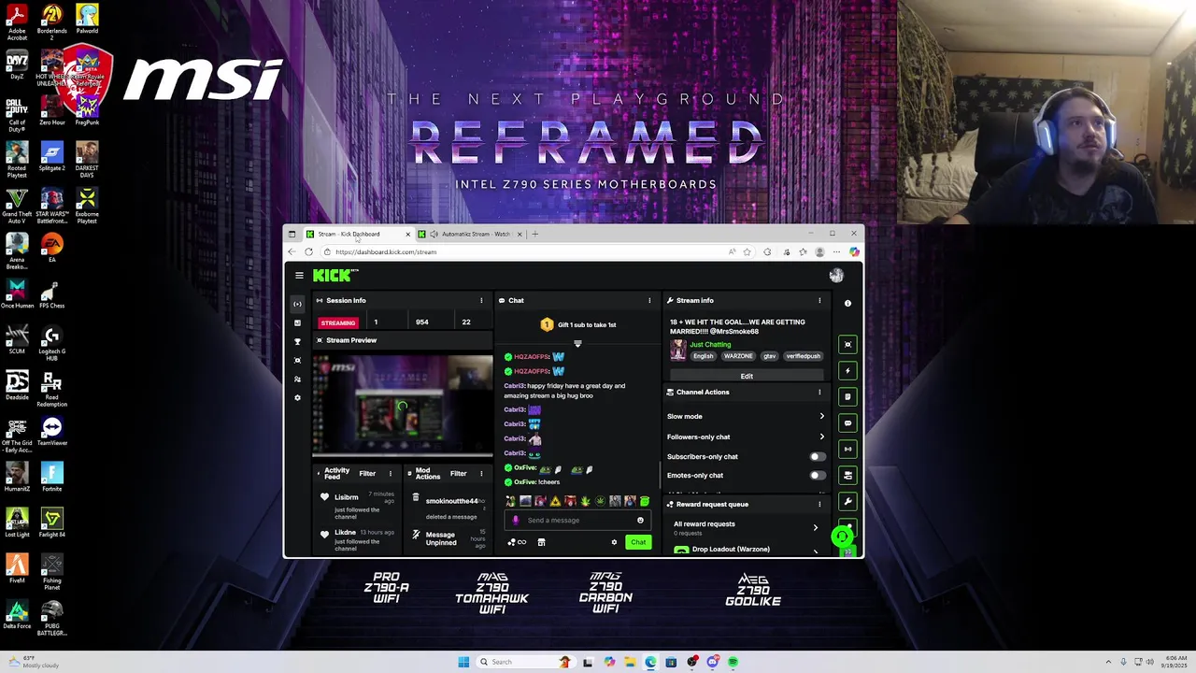Open the Stream info panel three-dot menu
This screenshot has height=673, width=1196.
pyautogui.click(x=819, y=300)
